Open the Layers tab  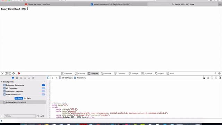[x=159, y=73]
